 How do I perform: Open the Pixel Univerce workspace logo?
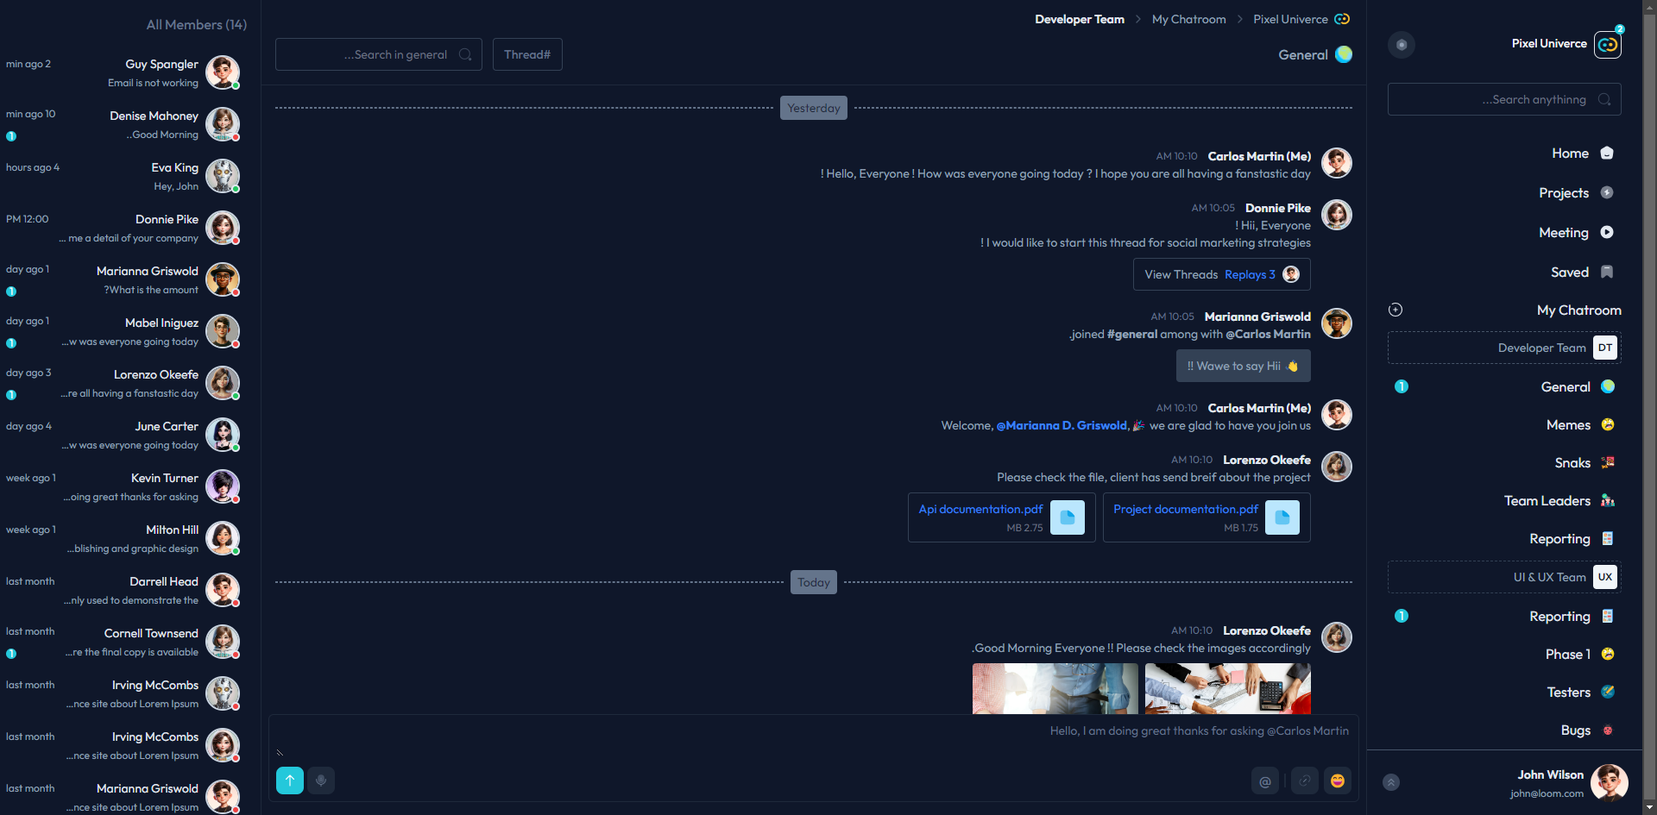tap(1607, 44)
